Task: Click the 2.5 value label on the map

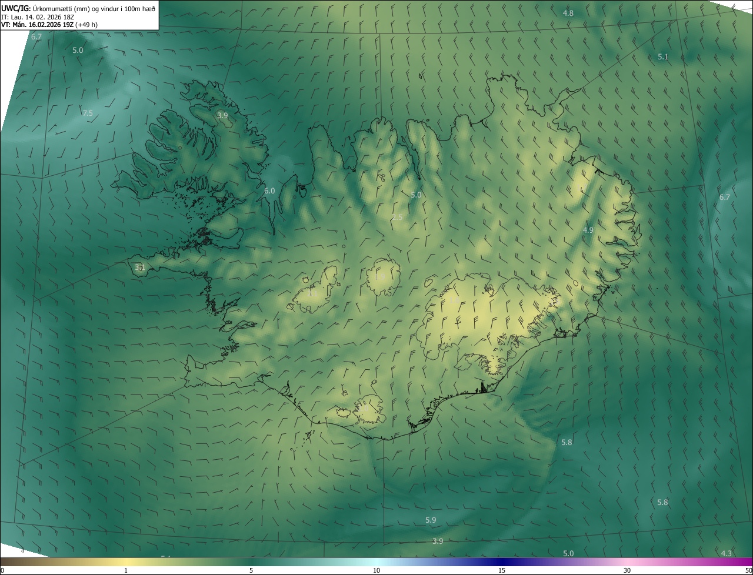Action: coord(397,218)
